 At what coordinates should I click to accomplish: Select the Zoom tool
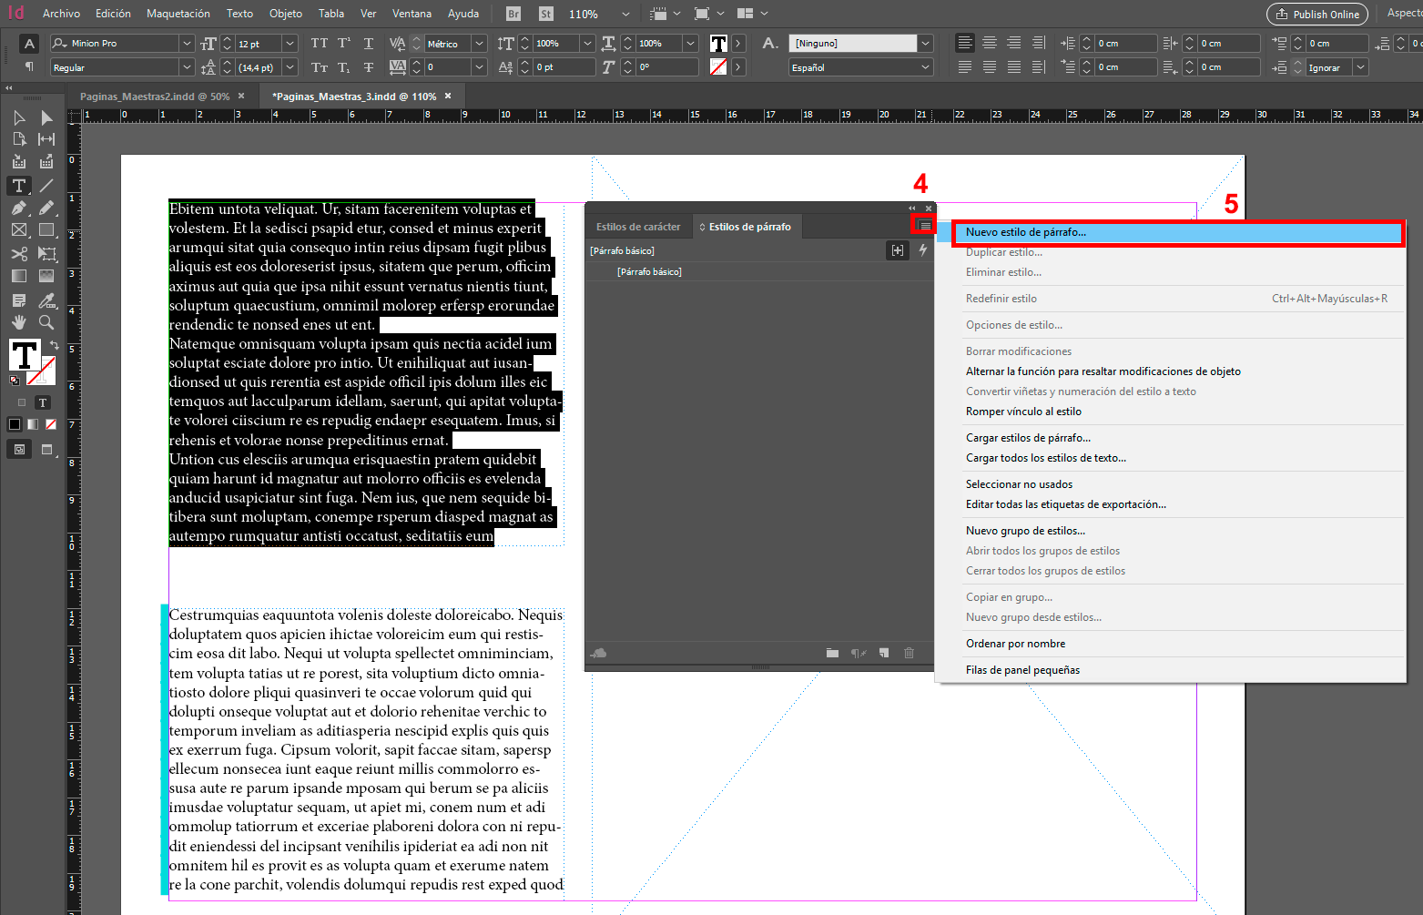click(x=46, y=321)
